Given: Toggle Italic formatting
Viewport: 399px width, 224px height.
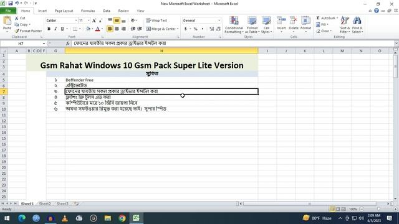Looking at the screenshot, I should click(55, 29).
